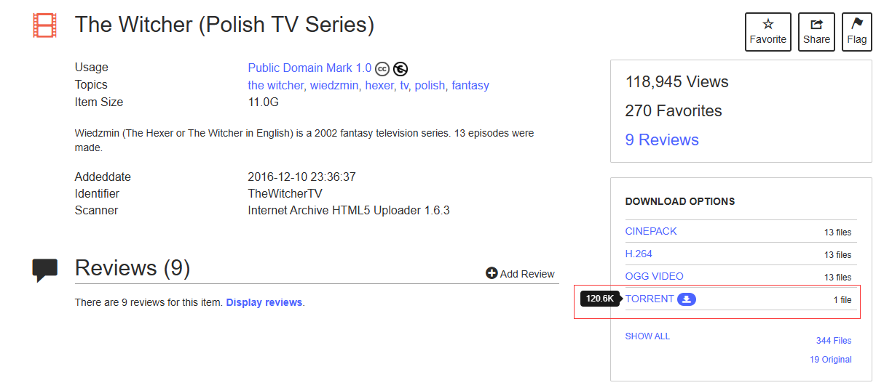Open the Share button
This screenshot has height=388, width=892.
816,32
